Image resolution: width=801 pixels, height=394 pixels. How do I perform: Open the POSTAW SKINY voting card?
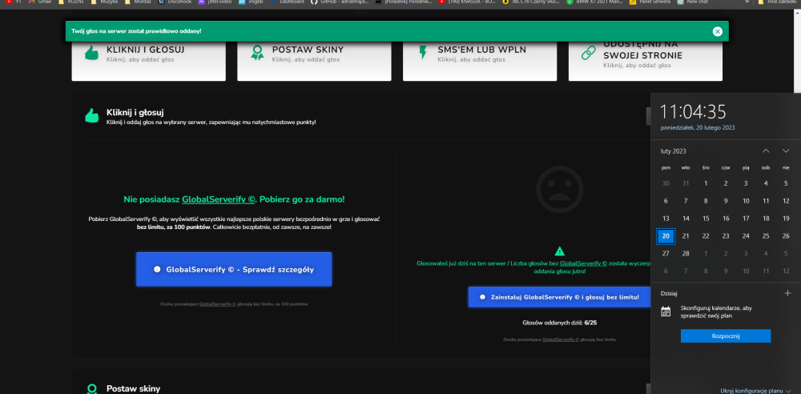[314, 62]
